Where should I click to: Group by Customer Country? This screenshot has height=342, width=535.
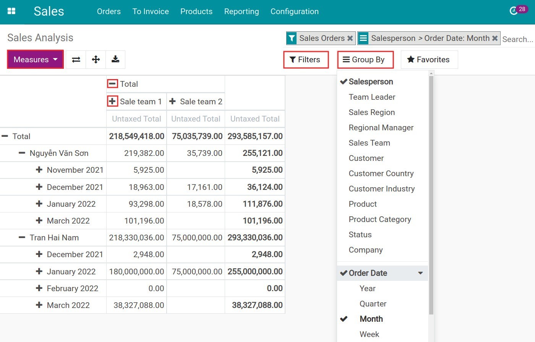[383, 173]
